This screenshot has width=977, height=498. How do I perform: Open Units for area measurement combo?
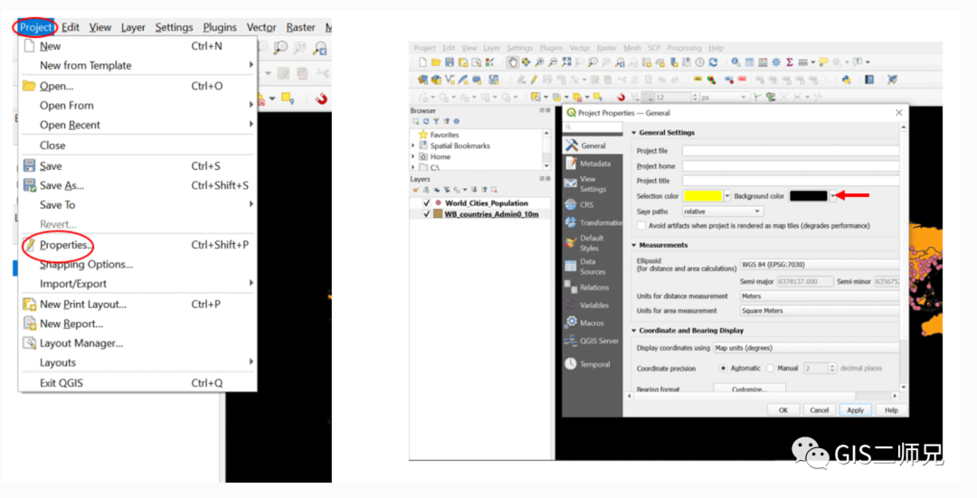(820, 311)
